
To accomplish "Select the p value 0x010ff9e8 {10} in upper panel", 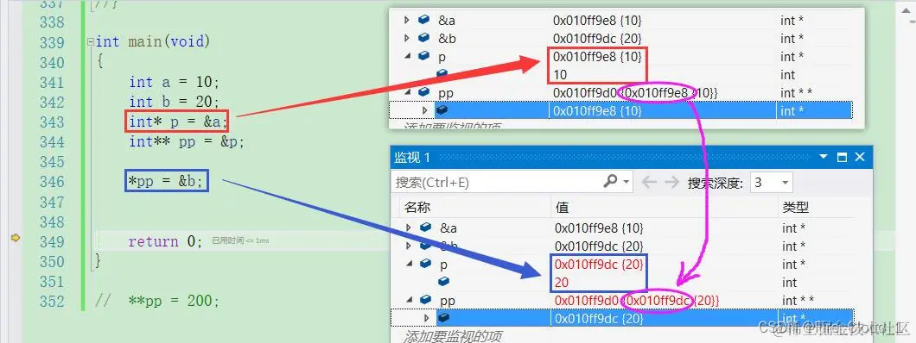I will [597, 57].
